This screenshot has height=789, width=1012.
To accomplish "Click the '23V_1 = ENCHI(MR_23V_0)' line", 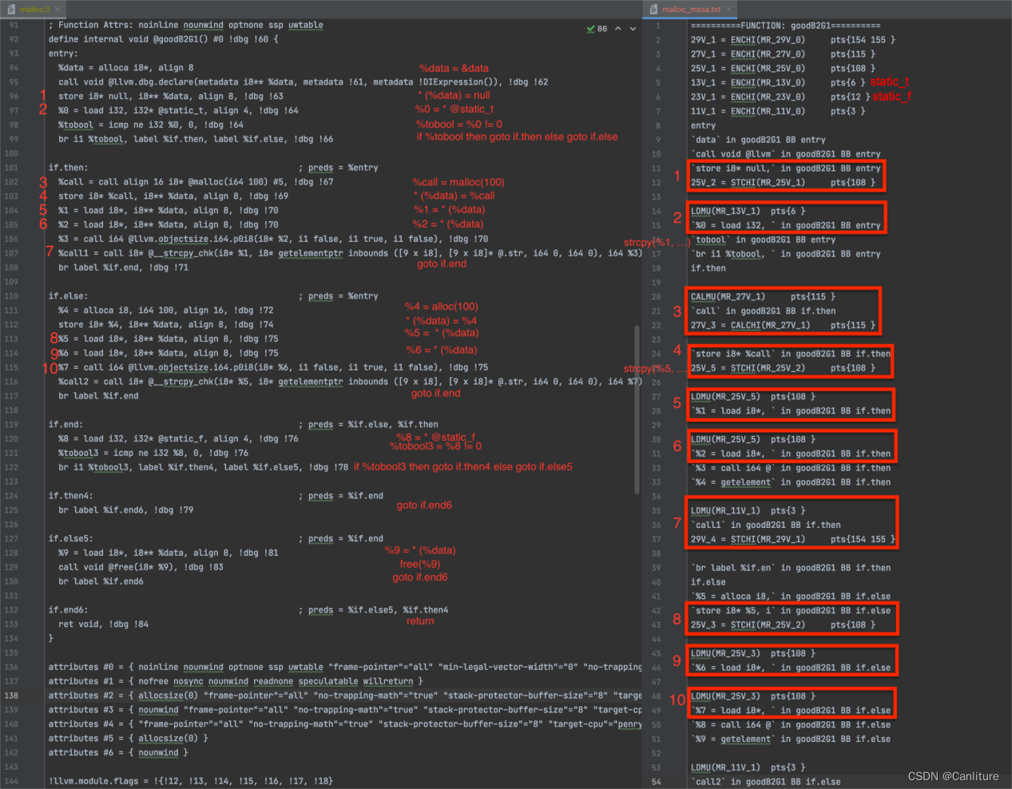I will (780, 97).
